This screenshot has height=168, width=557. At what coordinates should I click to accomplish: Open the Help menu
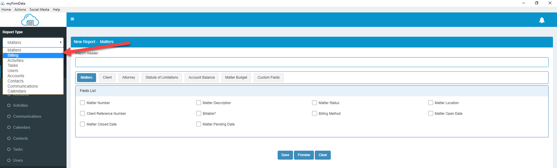click(56, 10)
